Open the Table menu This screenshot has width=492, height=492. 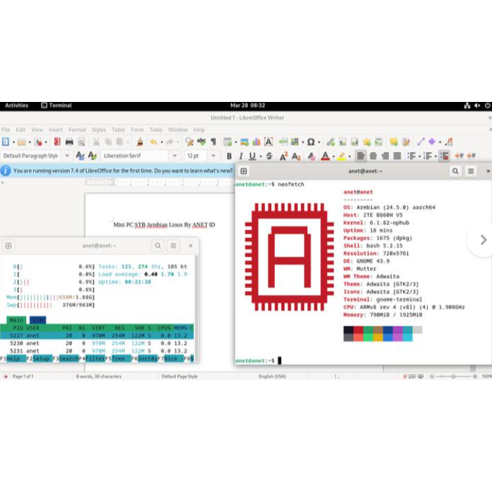118,129
